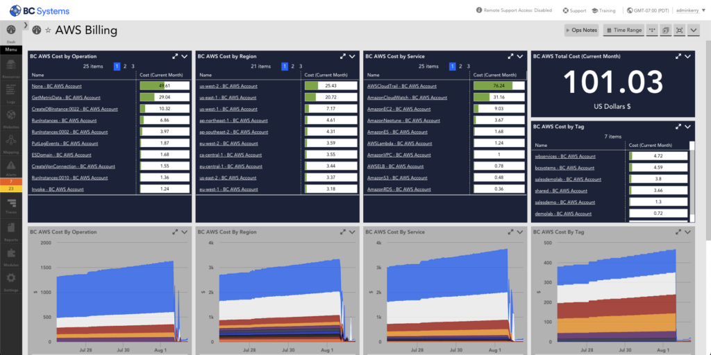Screen dimensions: 711x355
Task: Open us-west-2 - BC AWS Account link
Action: [x=228, y=86]
